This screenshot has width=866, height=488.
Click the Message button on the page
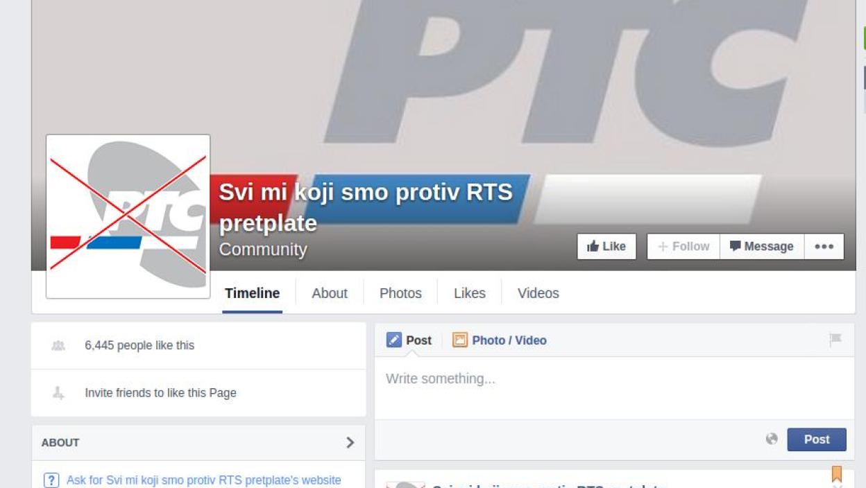click(762, 247)
